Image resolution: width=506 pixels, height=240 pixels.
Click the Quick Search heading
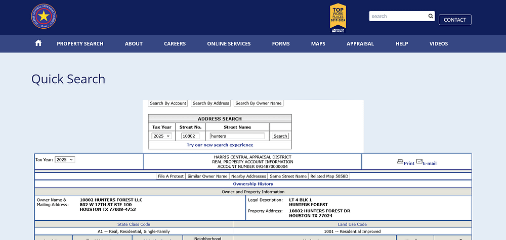coord(68,79)
